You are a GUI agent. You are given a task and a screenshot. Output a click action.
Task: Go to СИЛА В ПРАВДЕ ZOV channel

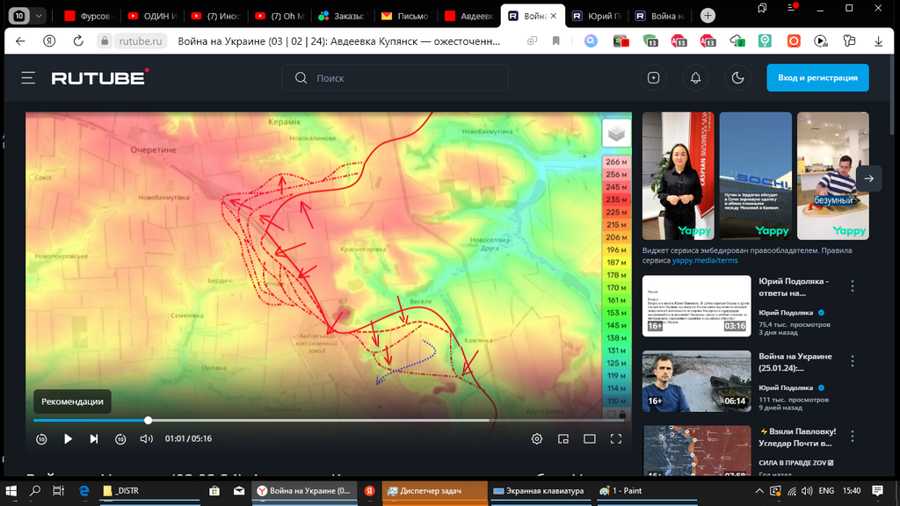point(796,462)
